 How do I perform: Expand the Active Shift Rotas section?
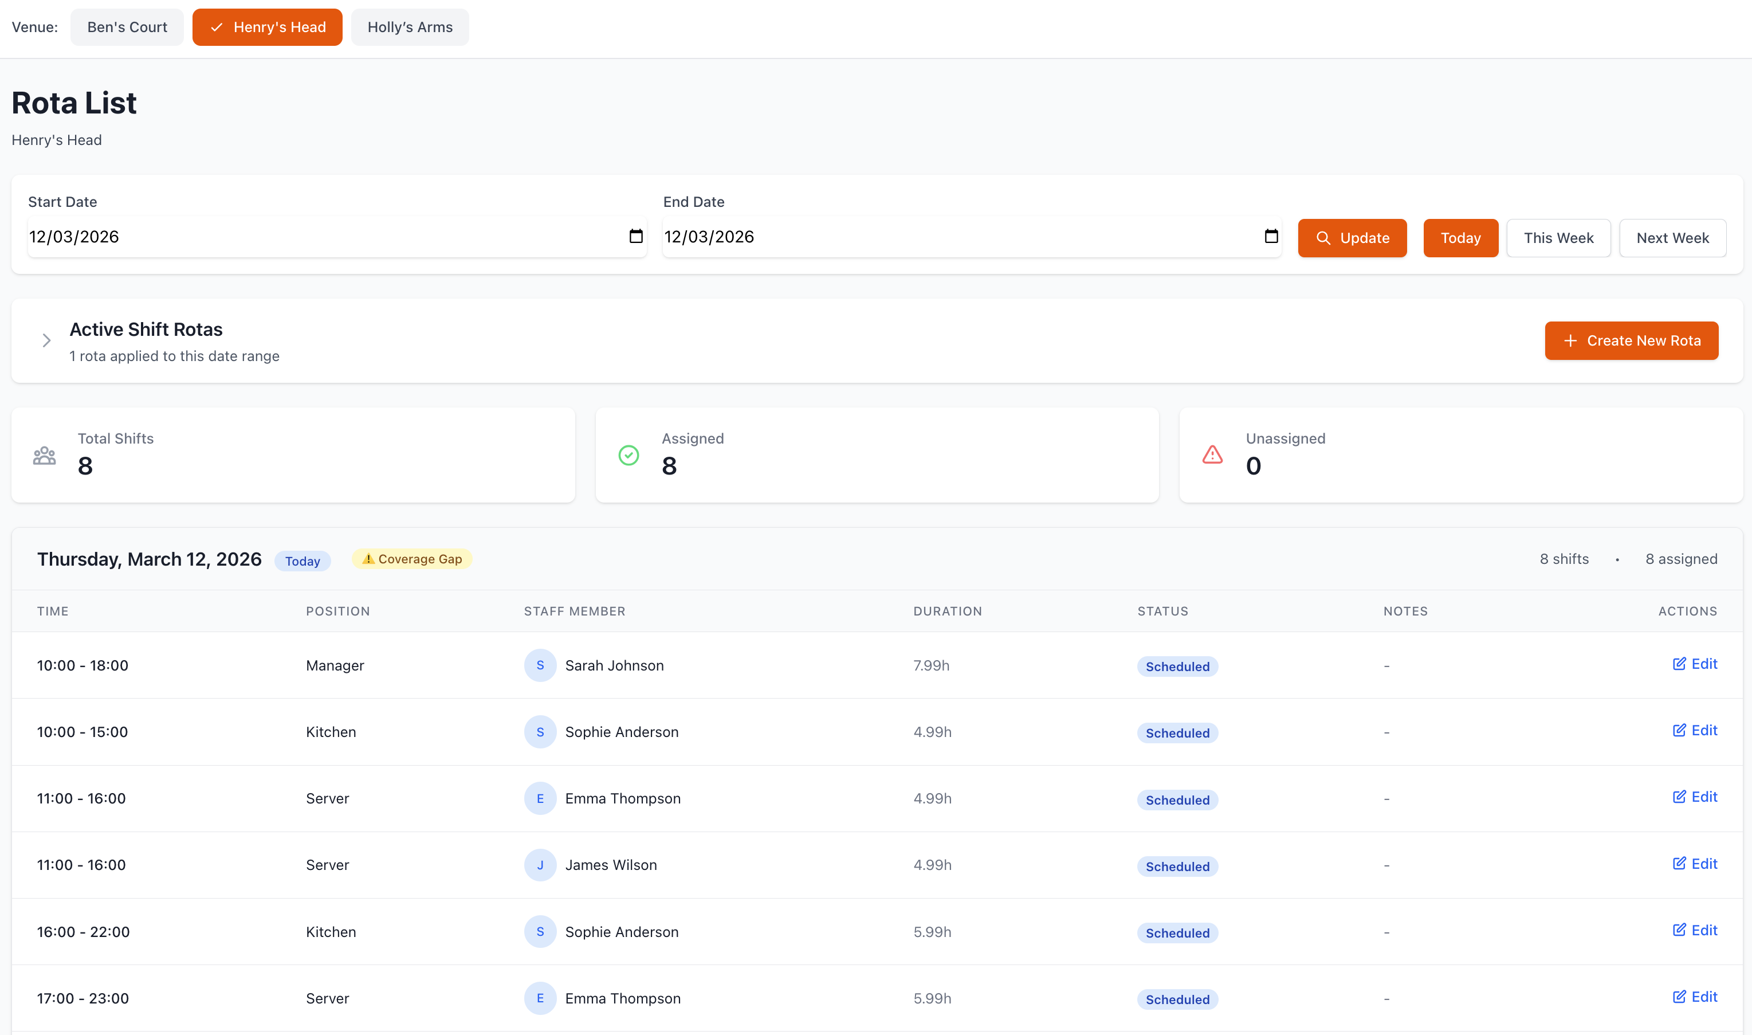[46, 340]
